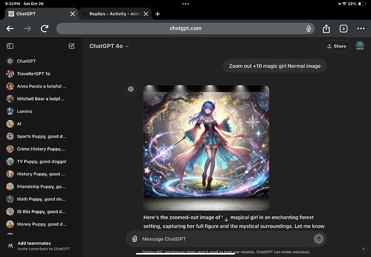The height and width of the screenshot is (257, 371).
Task: Click the scroll-to-bottom arrow button
Action: point(226,219)
